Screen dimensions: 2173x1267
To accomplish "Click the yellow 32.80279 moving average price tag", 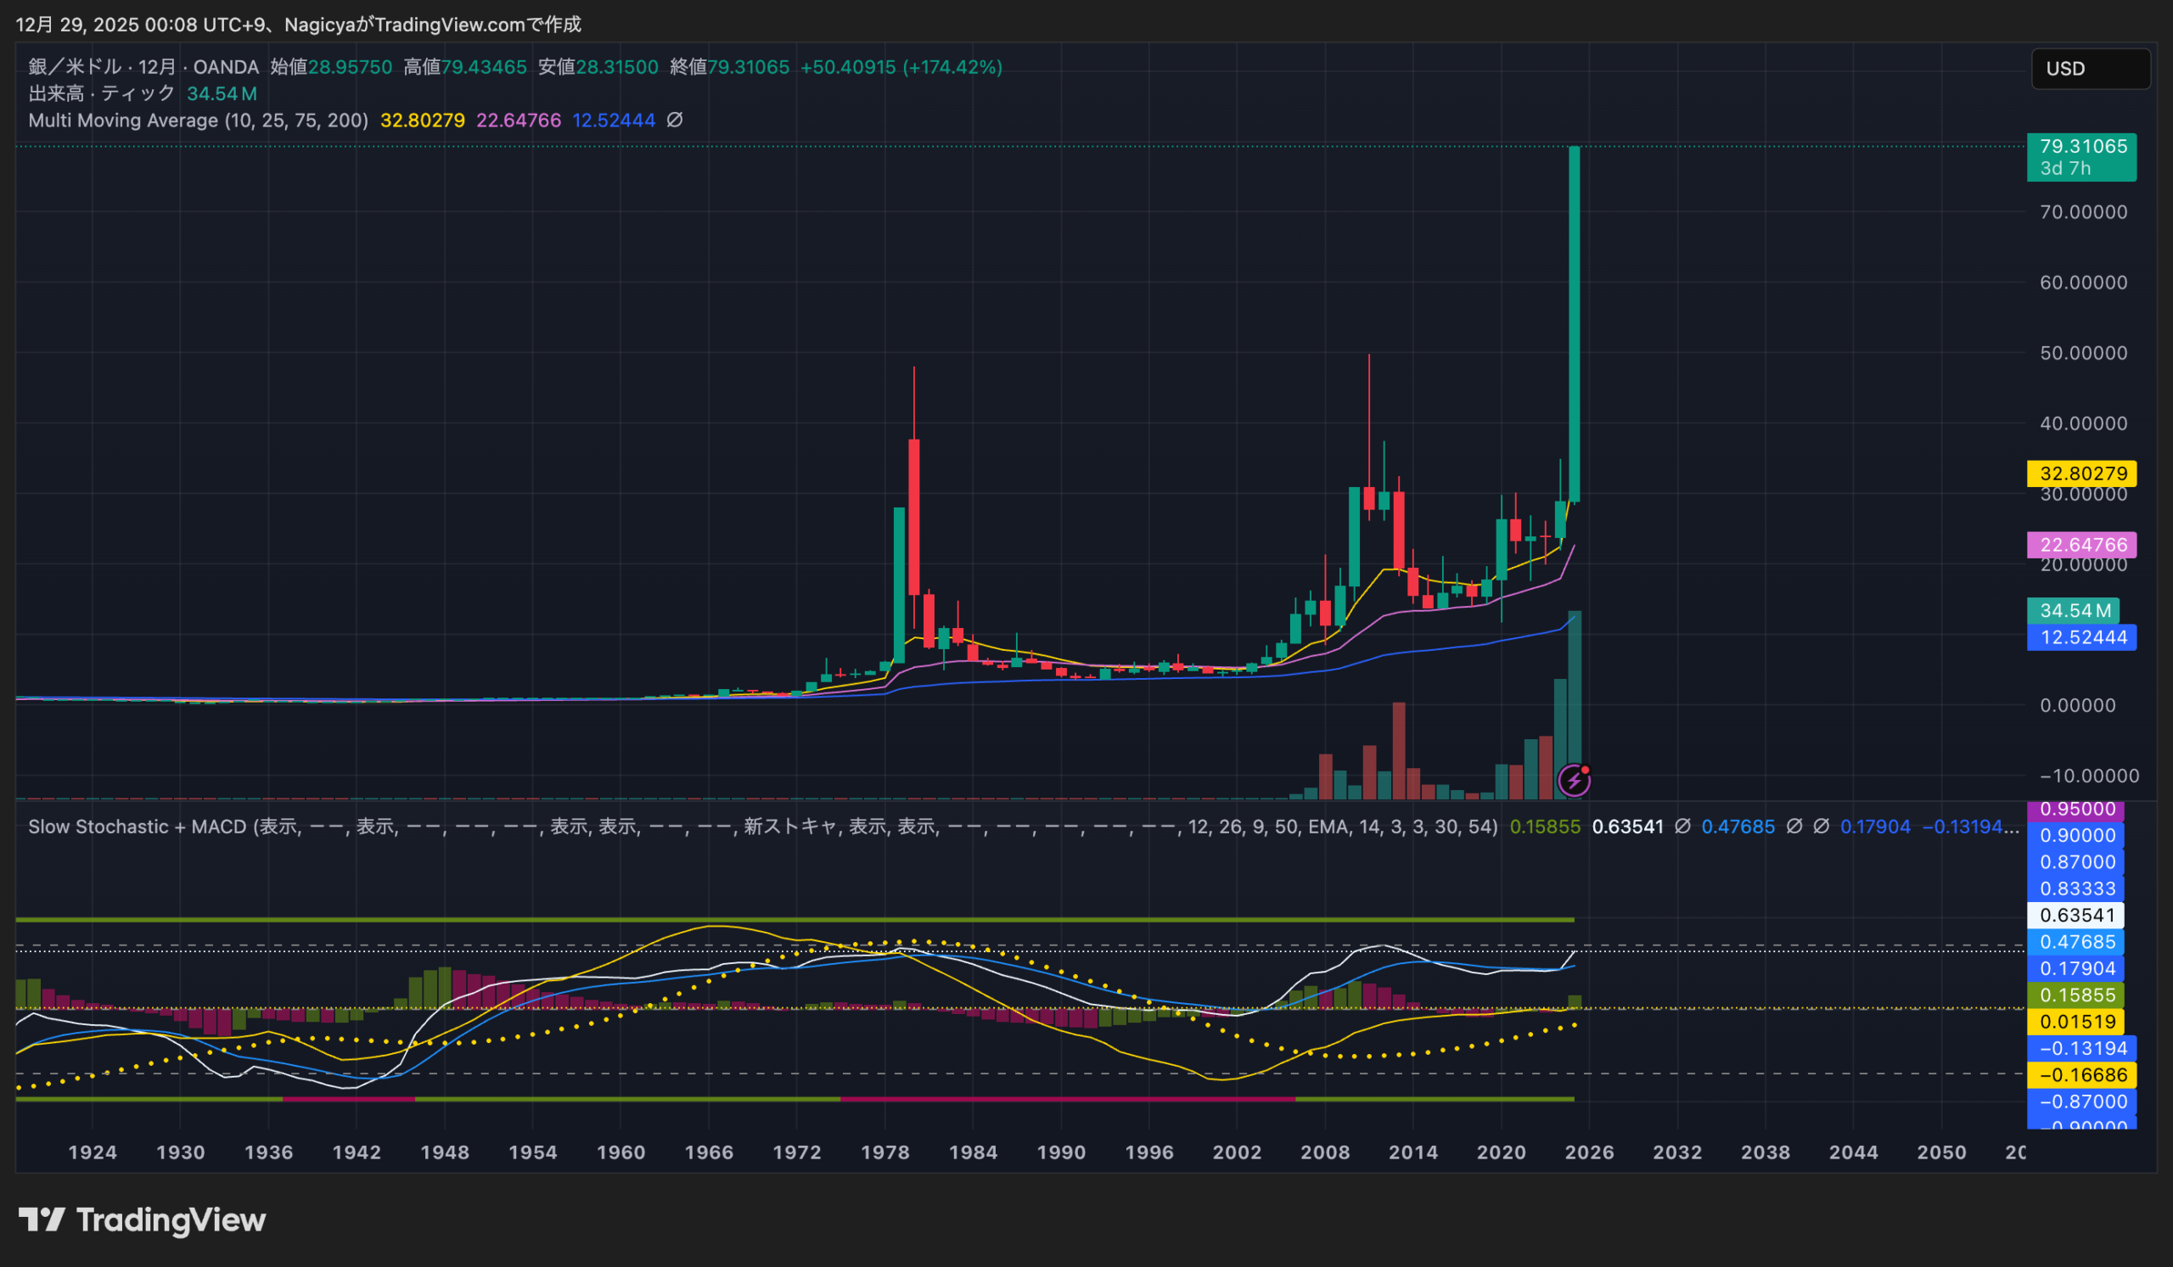I will (x=2080, y=474).
